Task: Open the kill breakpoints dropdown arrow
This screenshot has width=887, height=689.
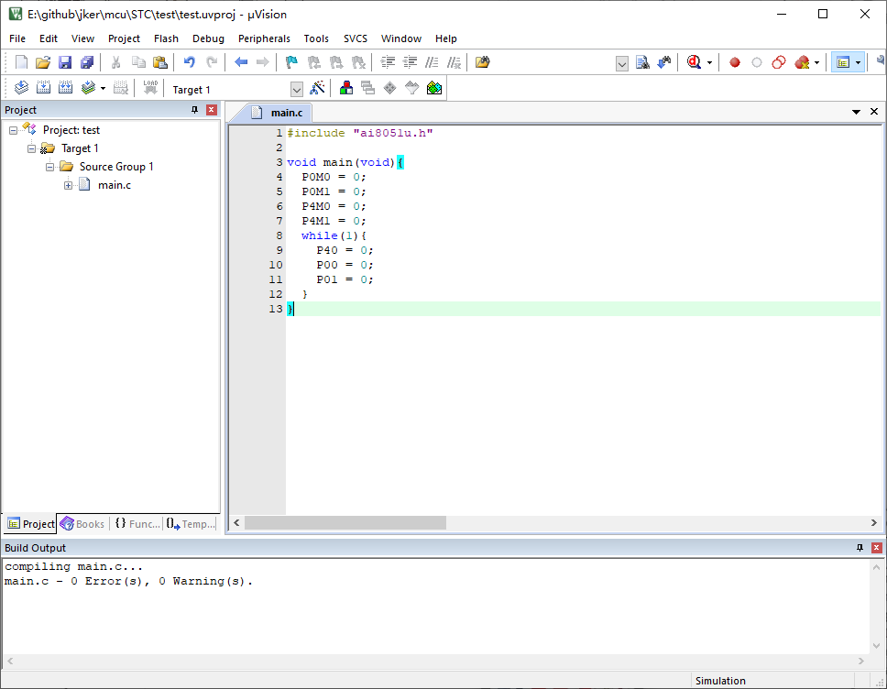Action: pos(816,63)
